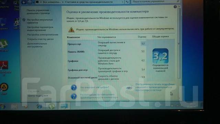Click the scrollbar down arrow

point(179,98)
